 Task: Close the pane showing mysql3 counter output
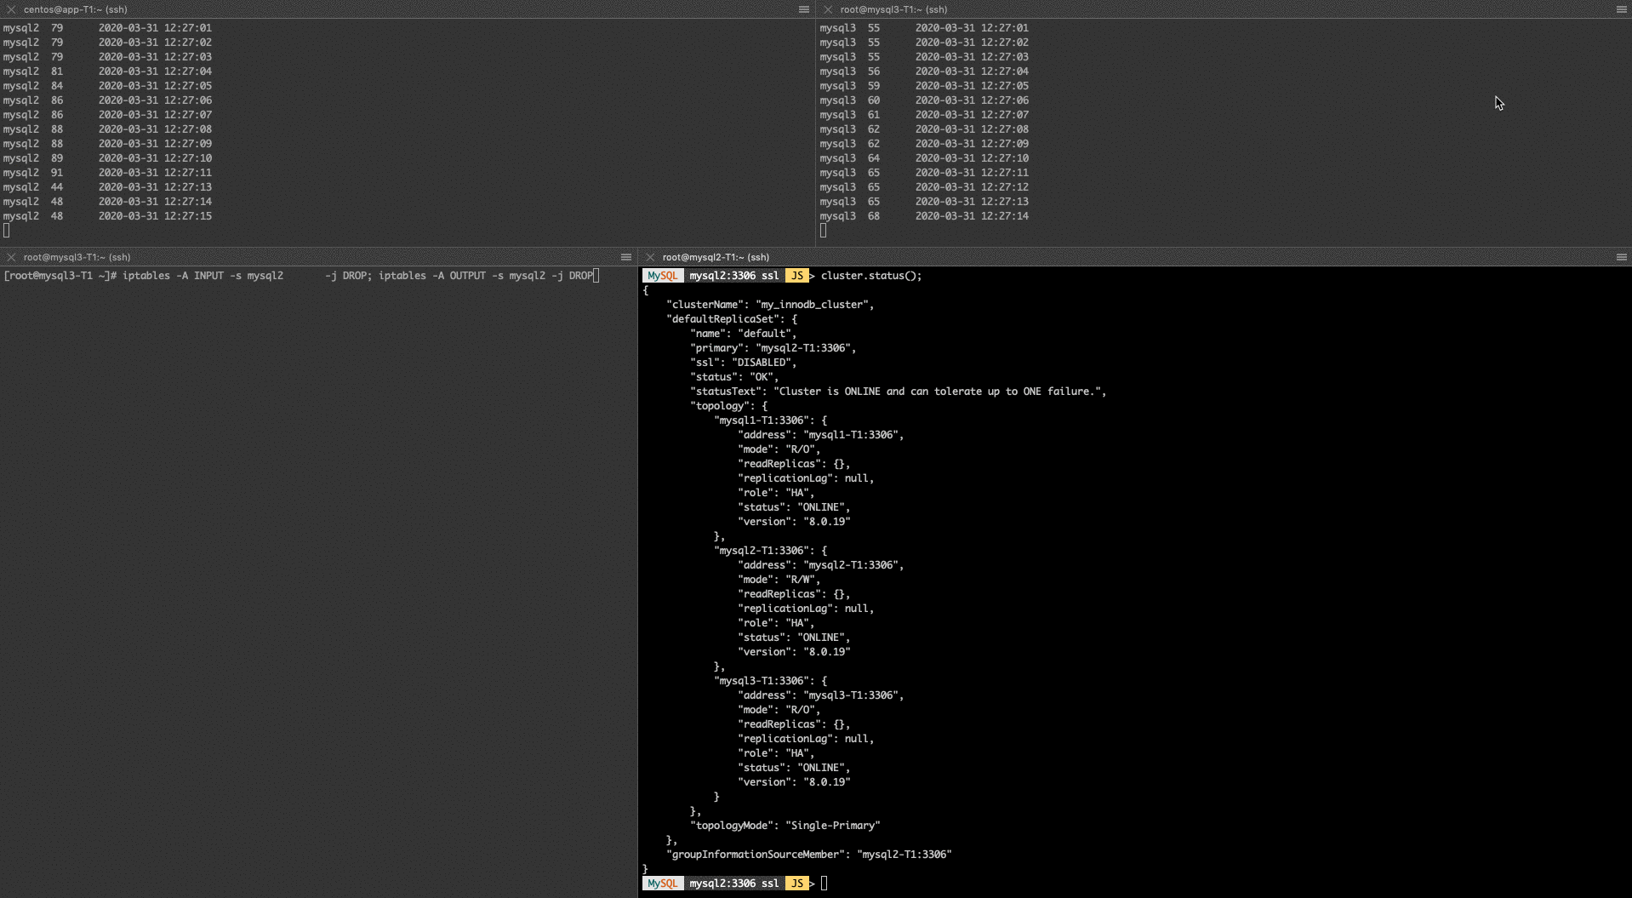pos(828,9)
